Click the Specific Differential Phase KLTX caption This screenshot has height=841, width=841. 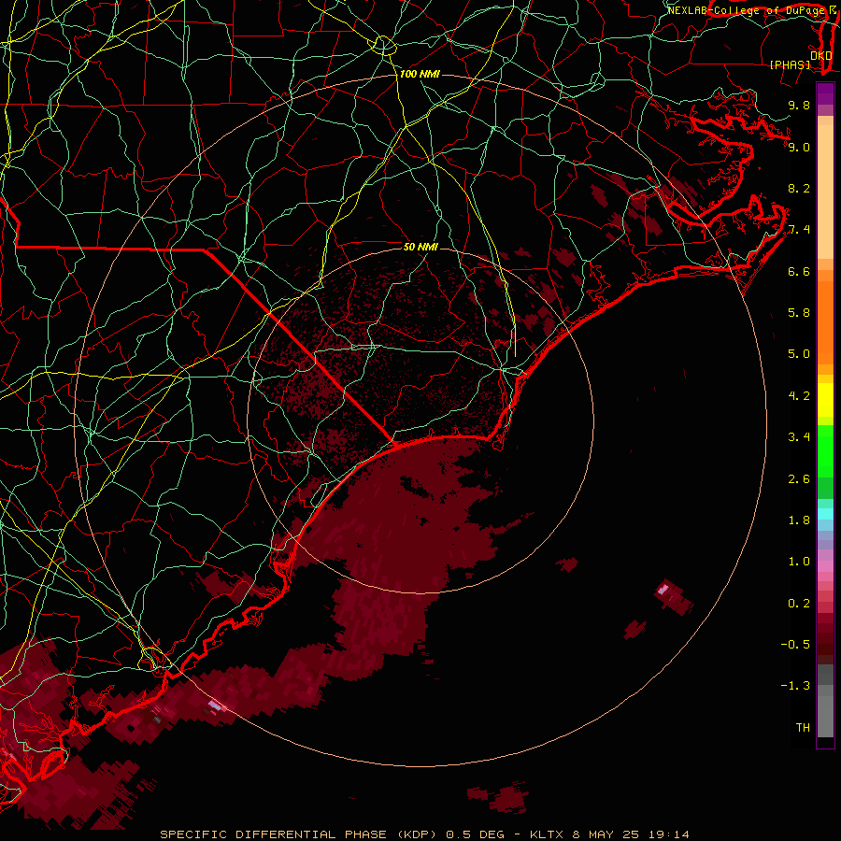pos(424,834)
